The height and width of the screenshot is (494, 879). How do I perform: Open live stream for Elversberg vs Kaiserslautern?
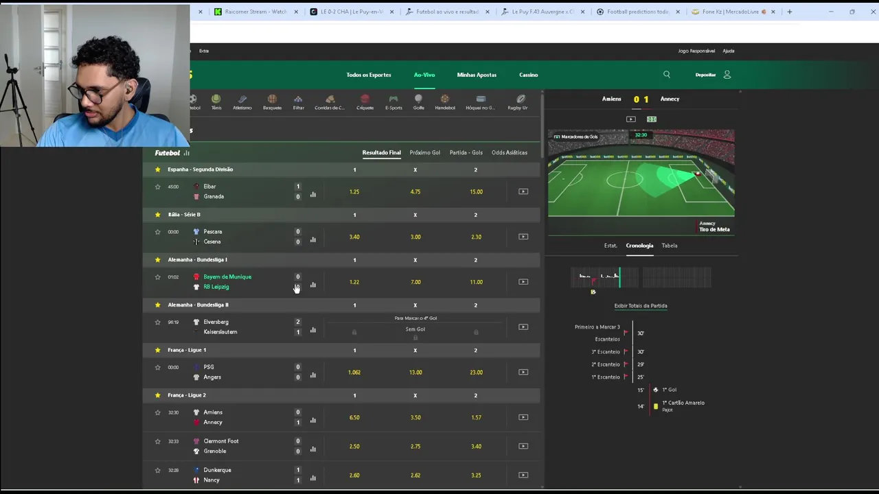pyautogui.click(x=523, y=327)
